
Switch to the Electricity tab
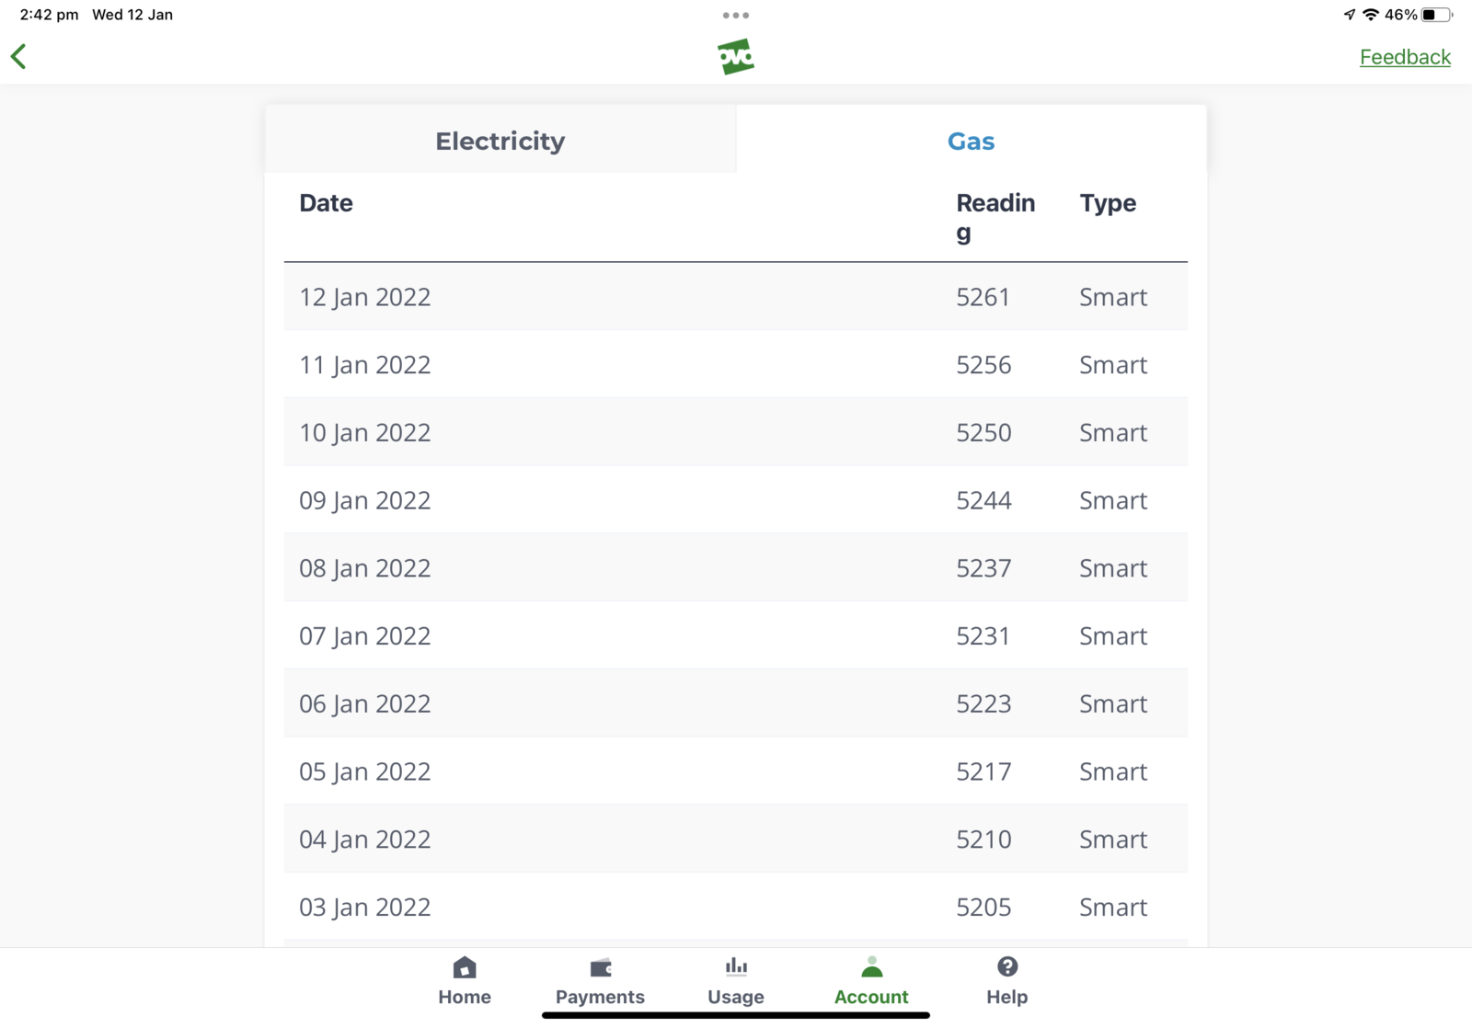[500, 141]
